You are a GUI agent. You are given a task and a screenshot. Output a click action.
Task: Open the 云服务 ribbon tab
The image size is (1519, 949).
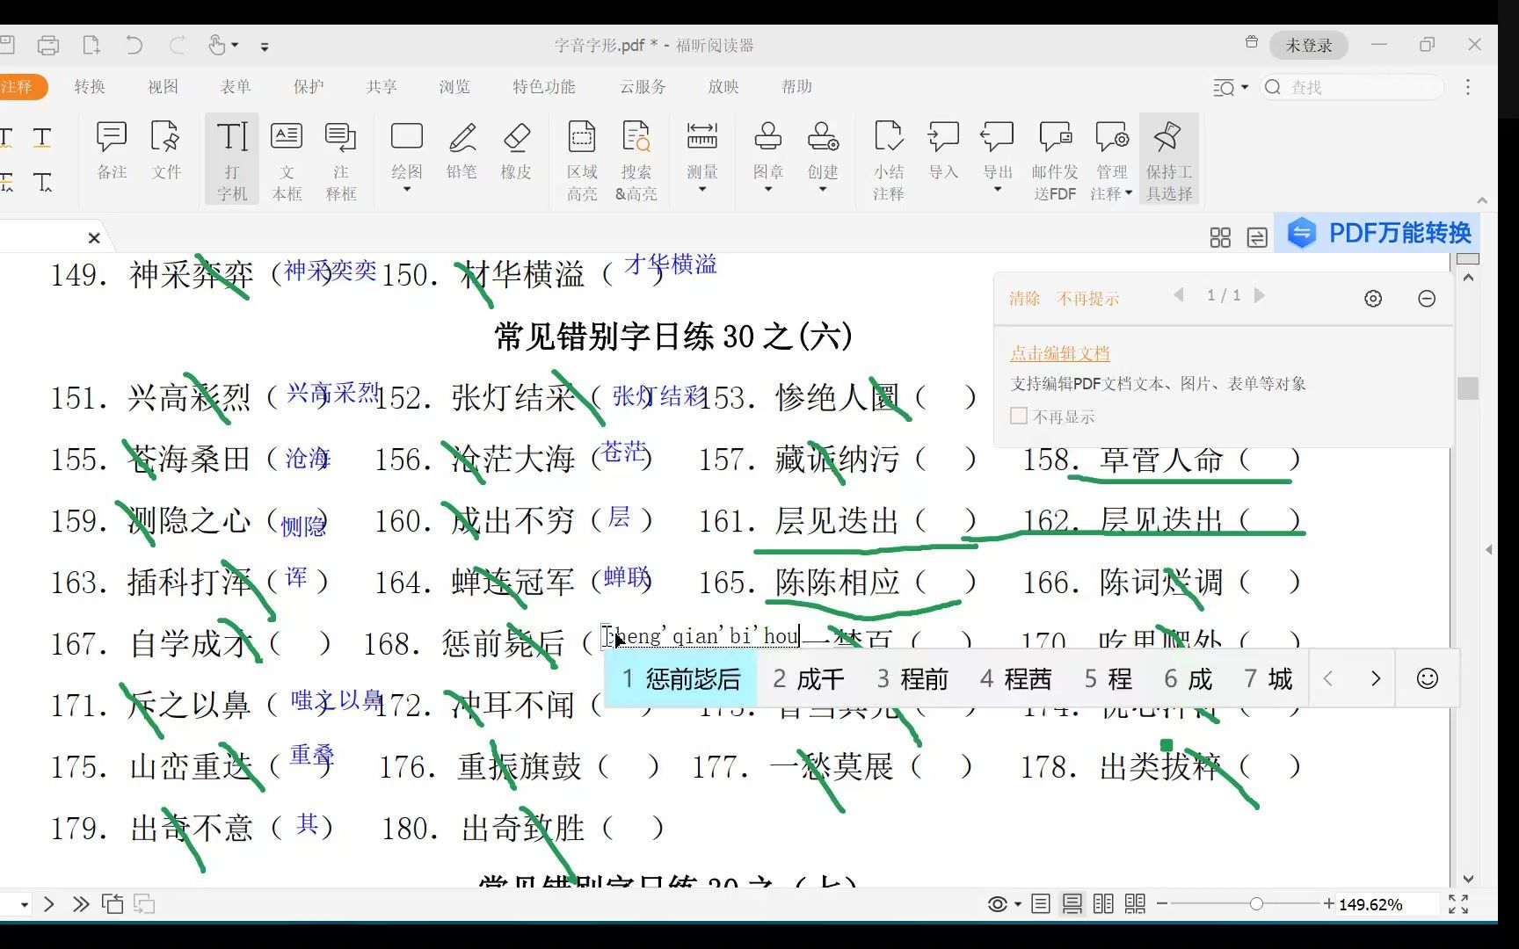(x=643, y=87)
